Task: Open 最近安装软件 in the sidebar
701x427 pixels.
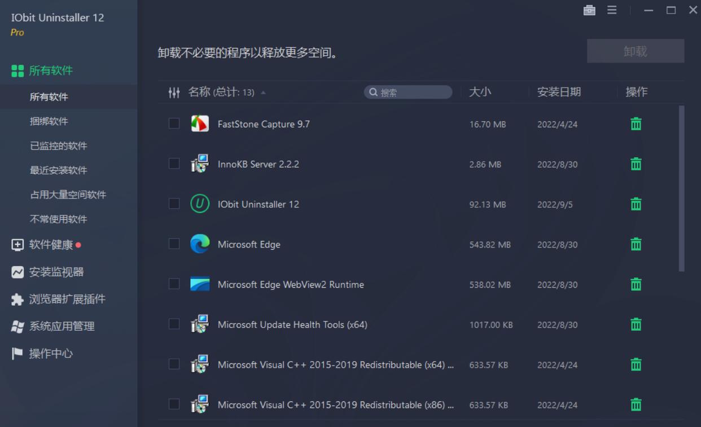Action: pyautogui.click(x=58, y=170)
